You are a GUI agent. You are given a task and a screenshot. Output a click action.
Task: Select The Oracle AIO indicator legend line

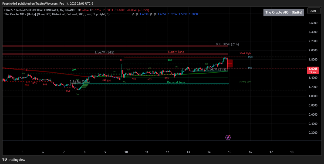(x=57, y=14)
